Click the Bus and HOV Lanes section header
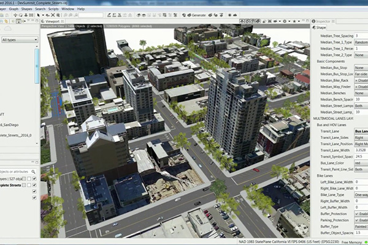Viewport: 368px width, 245px height. pyautogui.click(x=331, y=125)
